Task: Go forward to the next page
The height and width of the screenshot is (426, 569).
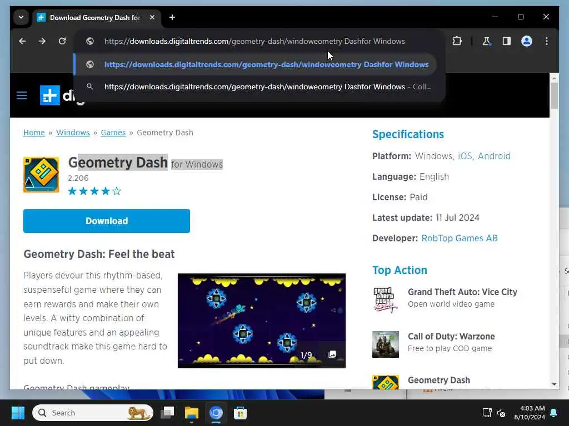Action: tap(42, 41)
